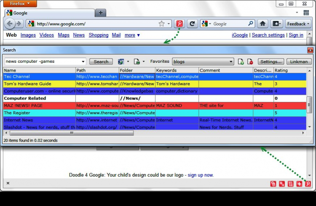Go back with the back arrow button
The image size is (316, 206).
[x=9, y=24]
